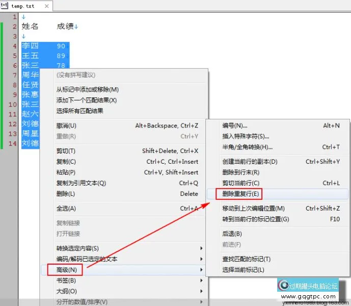Screen dimensions: 351x306
Task: Choose 剪切当前行(C)
Action: coord(278,183)
